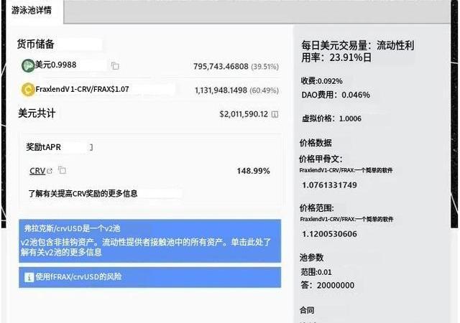460x323 pixels.
Task: Click the green crvUSD token icon
Action: click(x=28, y=65)
